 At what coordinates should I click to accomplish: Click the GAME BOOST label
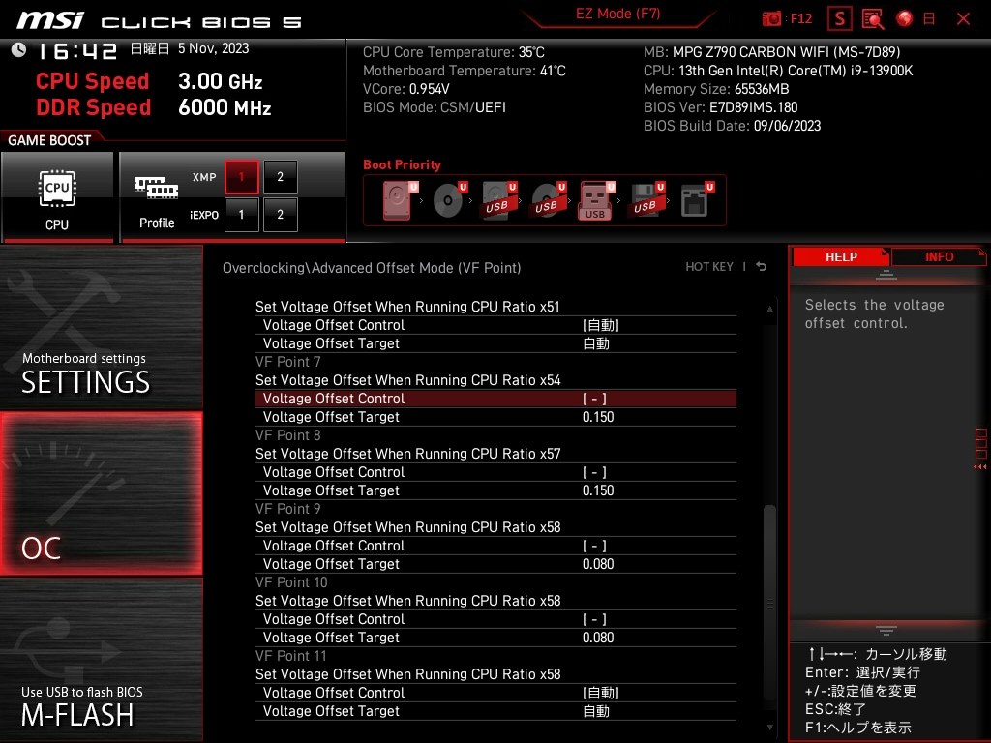pos(49,140)
